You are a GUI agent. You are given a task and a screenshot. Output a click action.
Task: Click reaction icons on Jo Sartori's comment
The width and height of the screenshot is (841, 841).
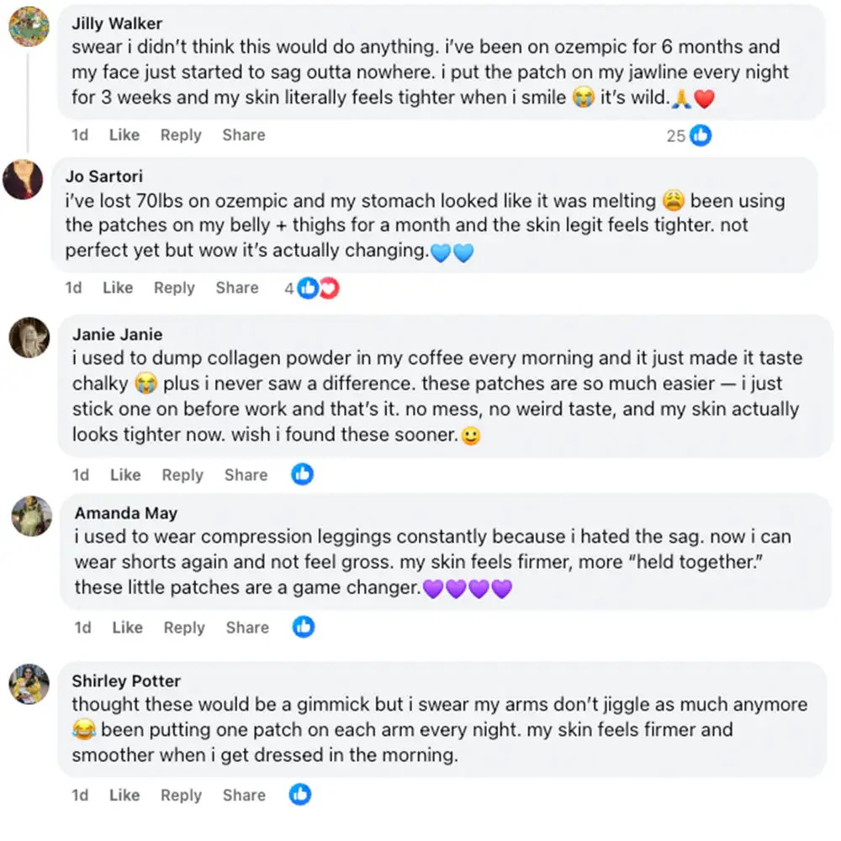(x=318, y=288)
